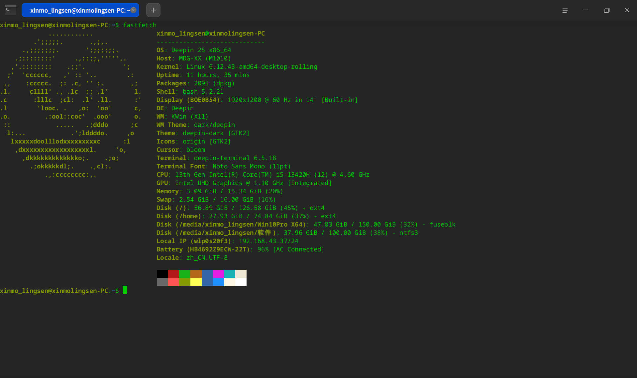The image size is (637, 378).
Task: Click the pure white color block in the palette
Action: [241, 282]
